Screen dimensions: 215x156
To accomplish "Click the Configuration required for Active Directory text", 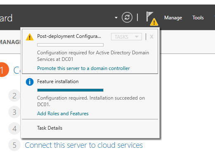I will click(x=93, y=56).
